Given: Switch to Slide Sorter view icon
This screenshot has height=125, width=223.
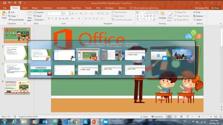Looking at the screenshot, I should [x=175, y=117].
